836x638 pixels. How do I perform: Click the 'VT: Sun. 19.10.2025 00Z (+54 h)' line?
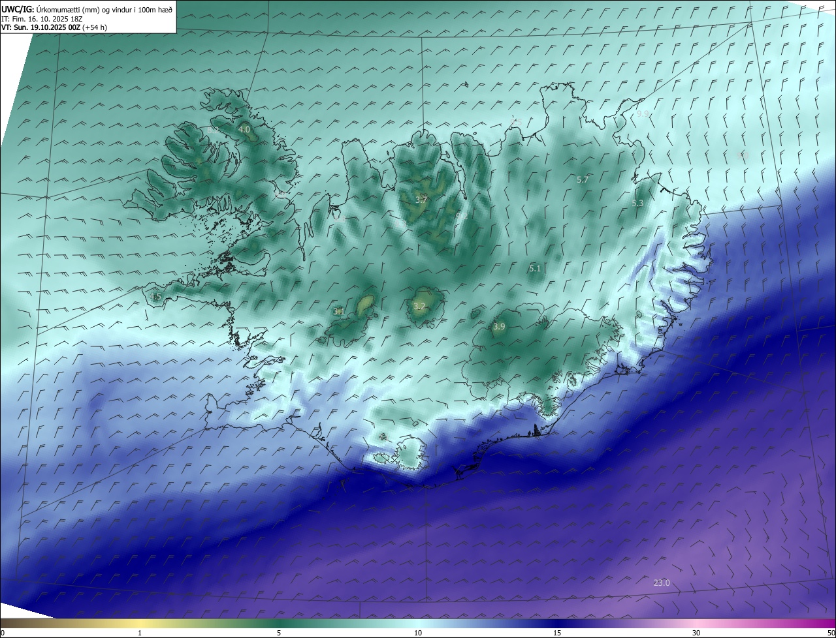coord(54,27)
